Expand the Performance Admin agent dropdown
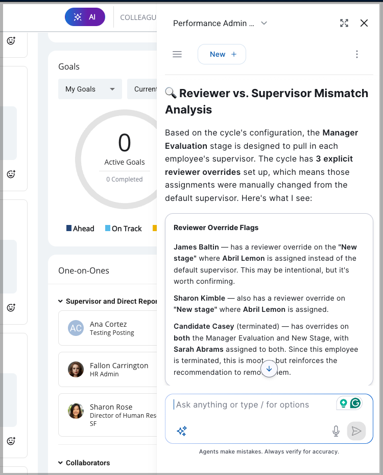Image resolution: width=383 pixels, height=475 pixels. click(264, 23)
